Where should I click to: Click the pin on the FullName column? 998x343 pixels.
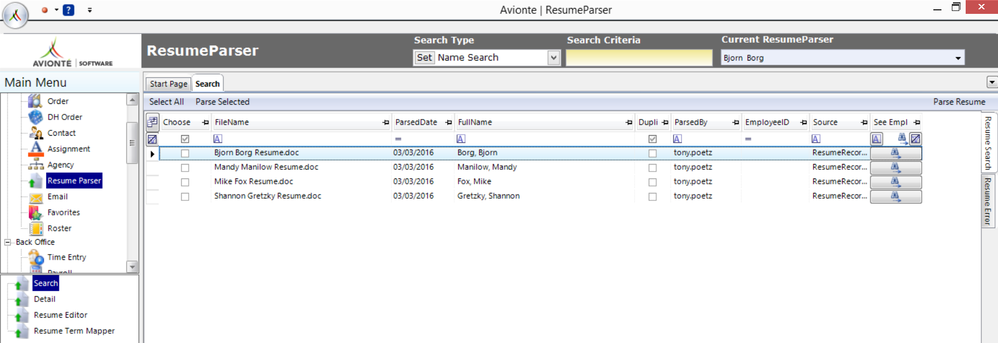click(629, 122)
